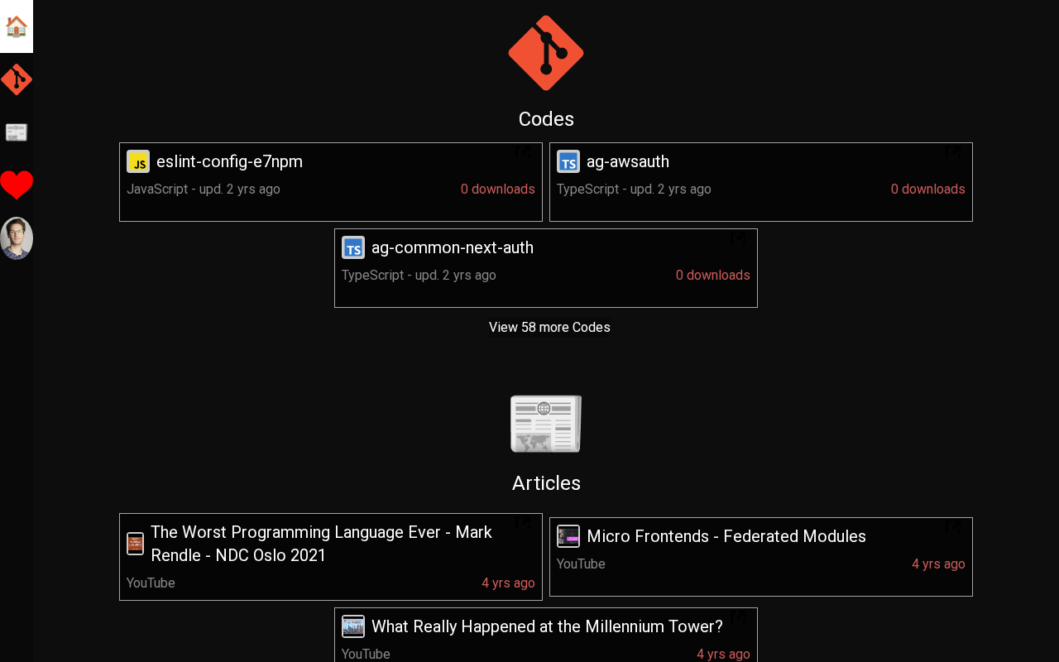Open the external link icon on eslint-config-e7npm card
The height and width of the screenshot is (662, 1059).
point(523,153)
